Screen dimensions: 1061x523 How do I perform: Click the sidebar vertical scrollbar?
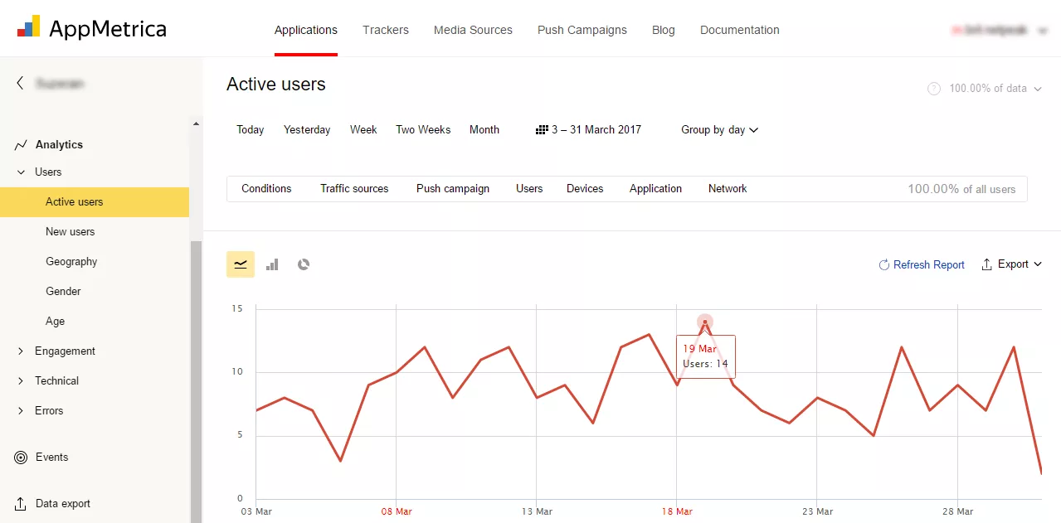point(196,381)
